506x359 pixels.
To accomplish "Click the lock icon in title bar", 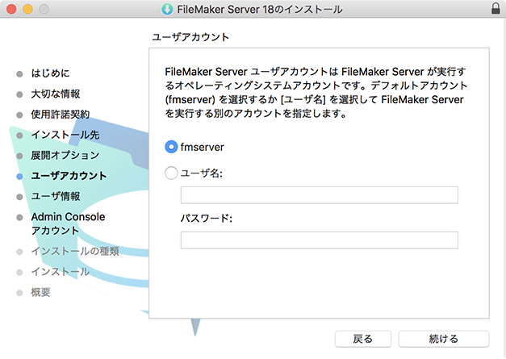I will [496, 8].
